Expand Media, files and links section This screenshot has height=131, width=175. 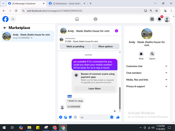pos(147,80)
